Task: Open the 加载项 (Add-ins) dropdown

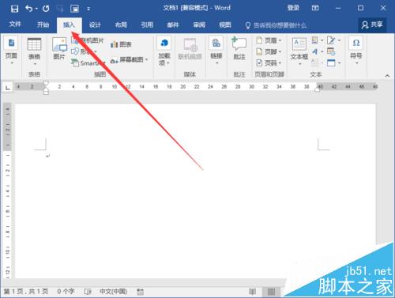Action: [164, 51]
